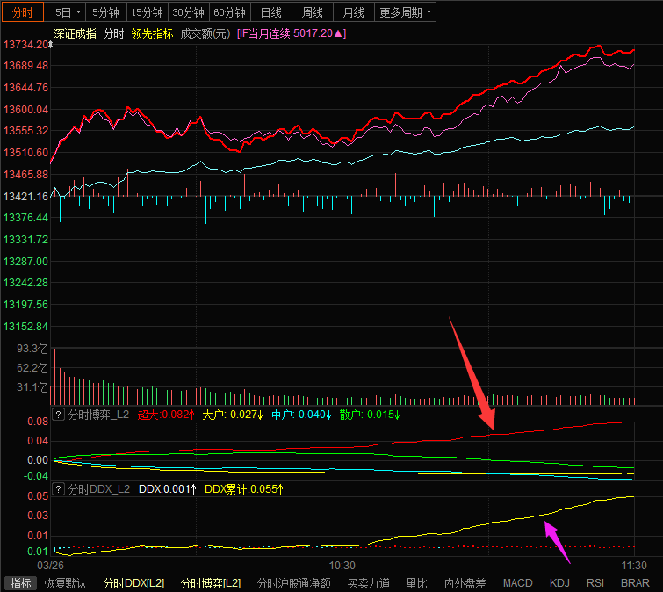The image size is (663, 592).
Task: Click the DDX:0.001 value
Action: coord(168,489)
